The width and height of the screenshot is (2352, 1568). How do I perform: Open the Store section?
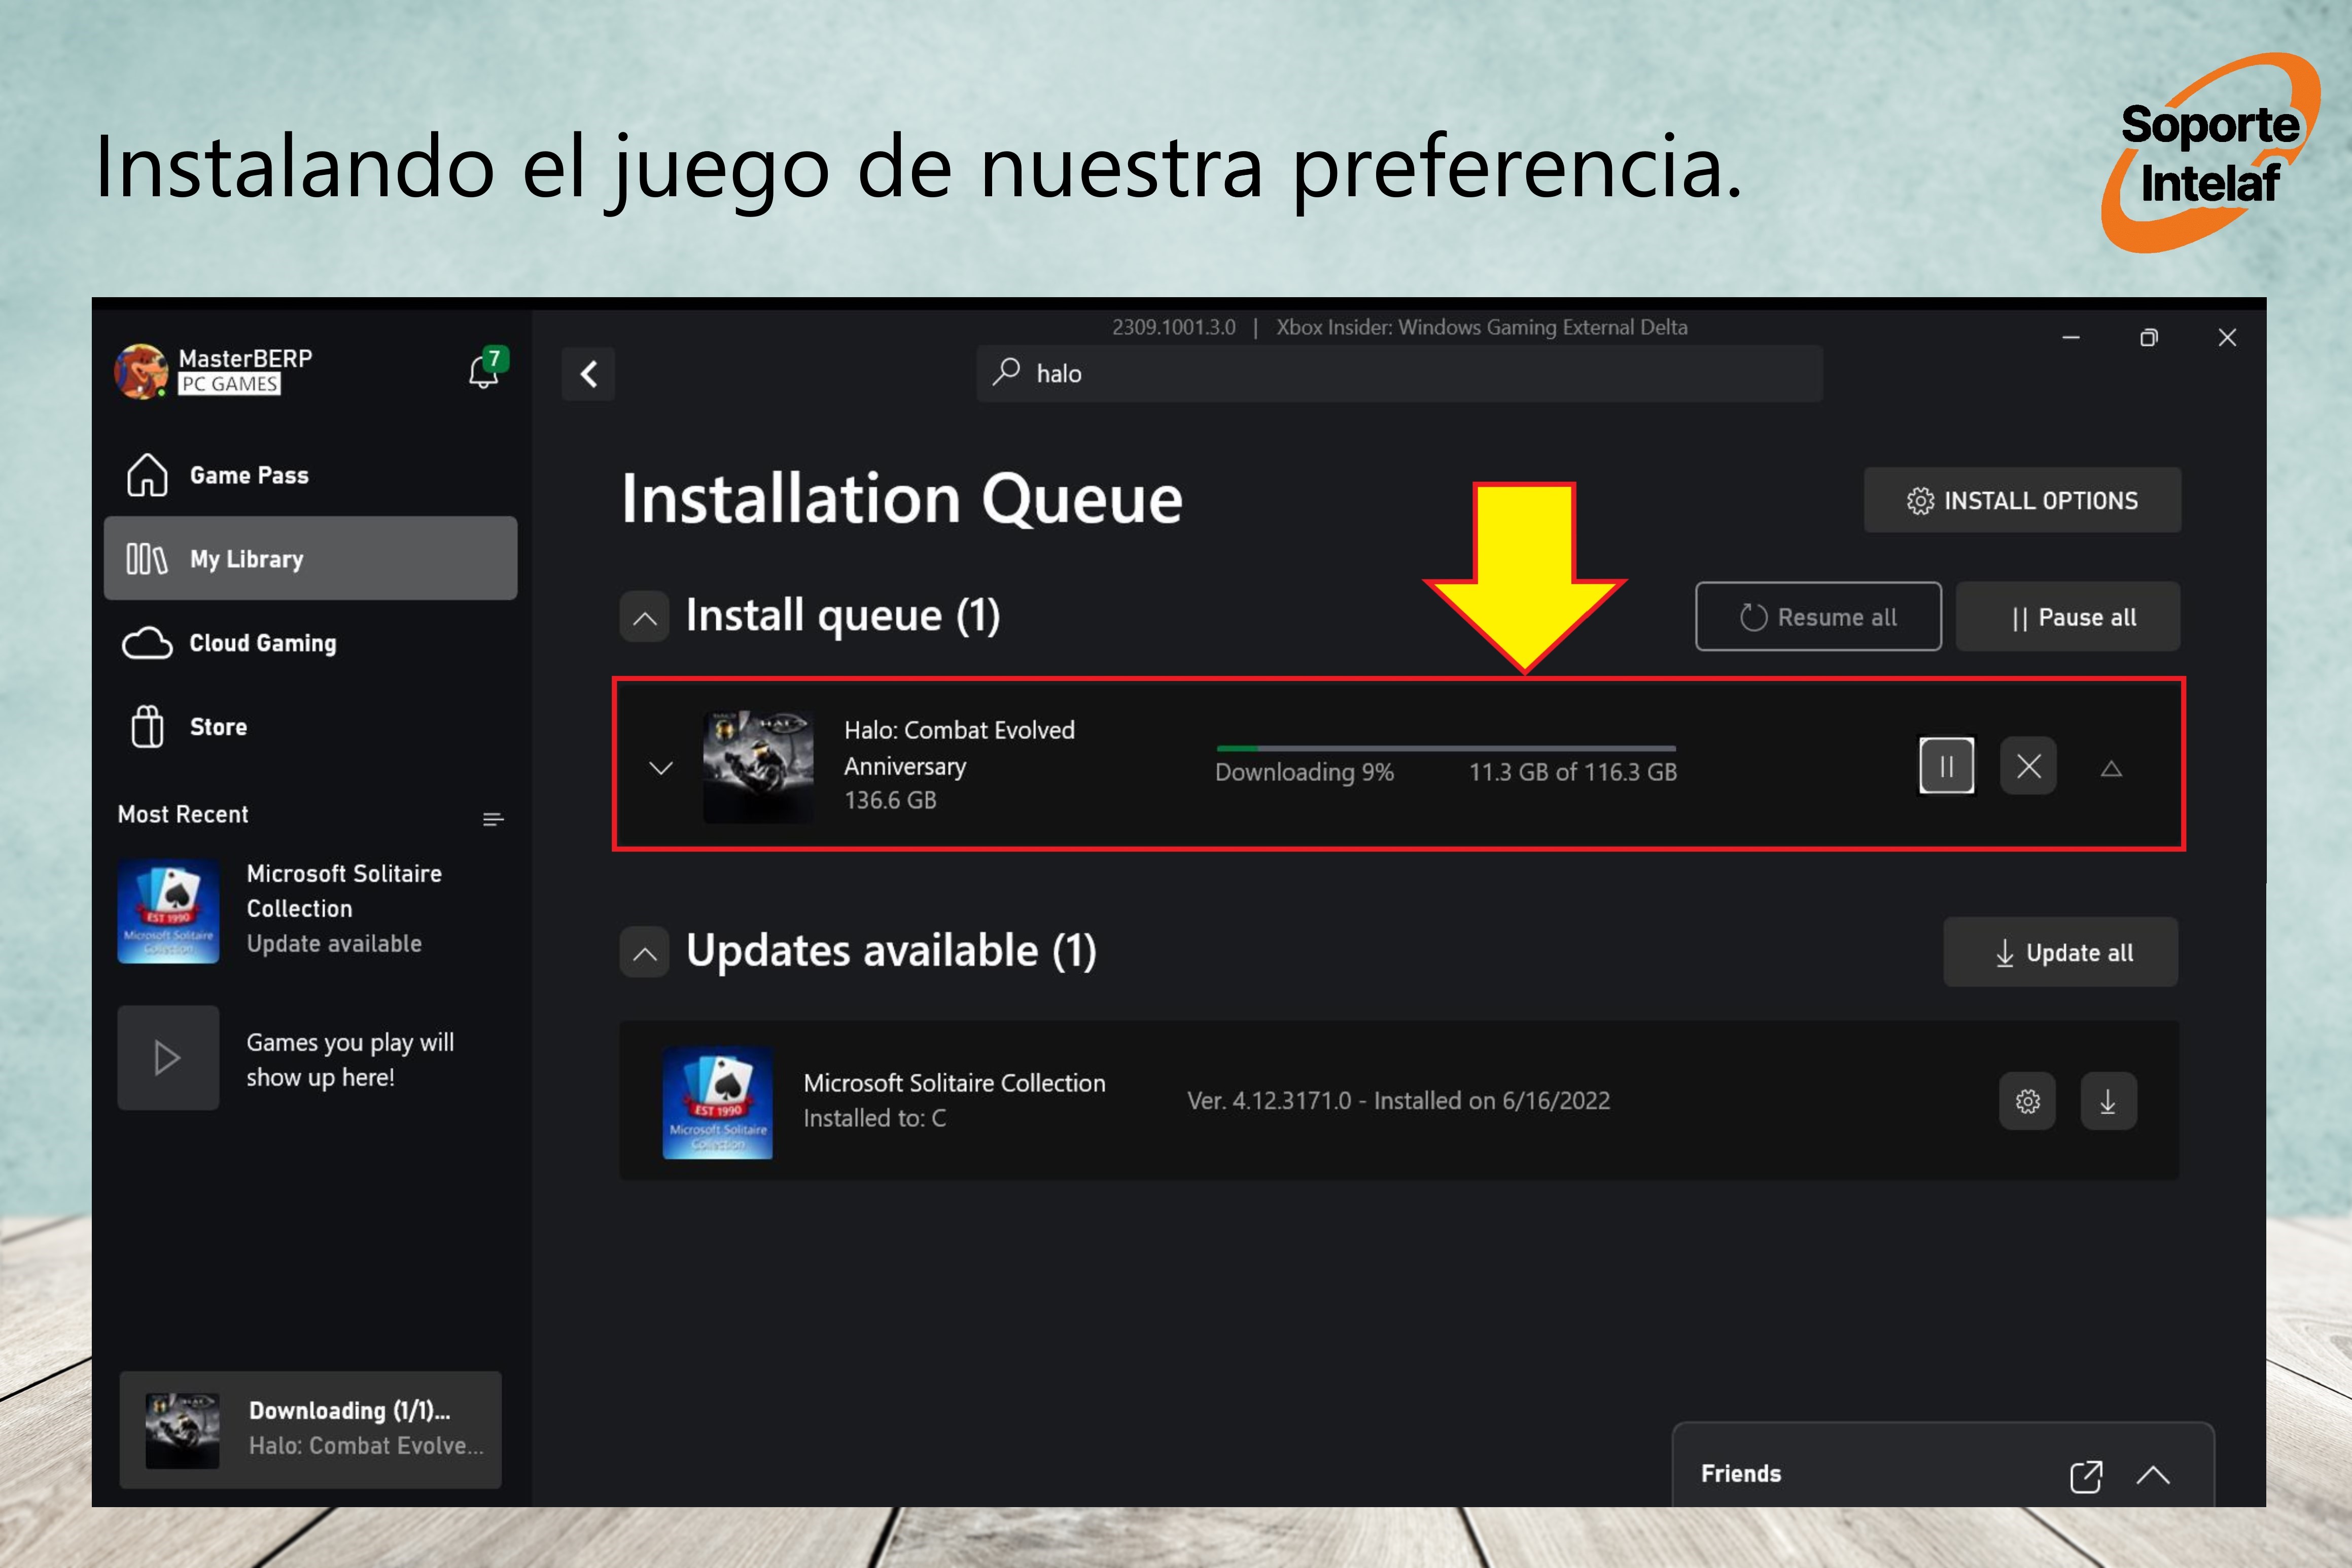(218, 727)
